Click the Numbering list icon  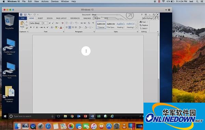click(71, 23)
